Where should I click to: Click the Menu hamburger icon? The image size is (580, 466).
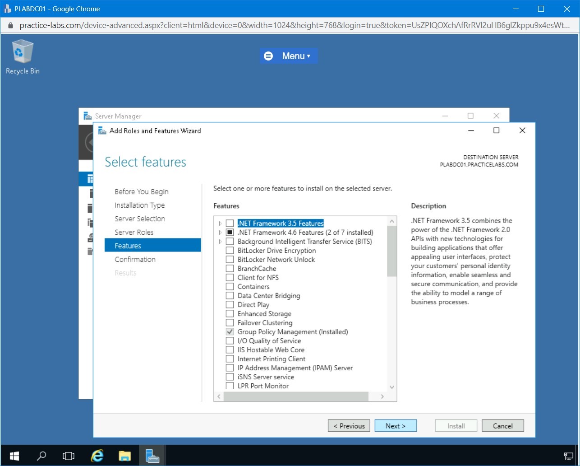point(268,56)
